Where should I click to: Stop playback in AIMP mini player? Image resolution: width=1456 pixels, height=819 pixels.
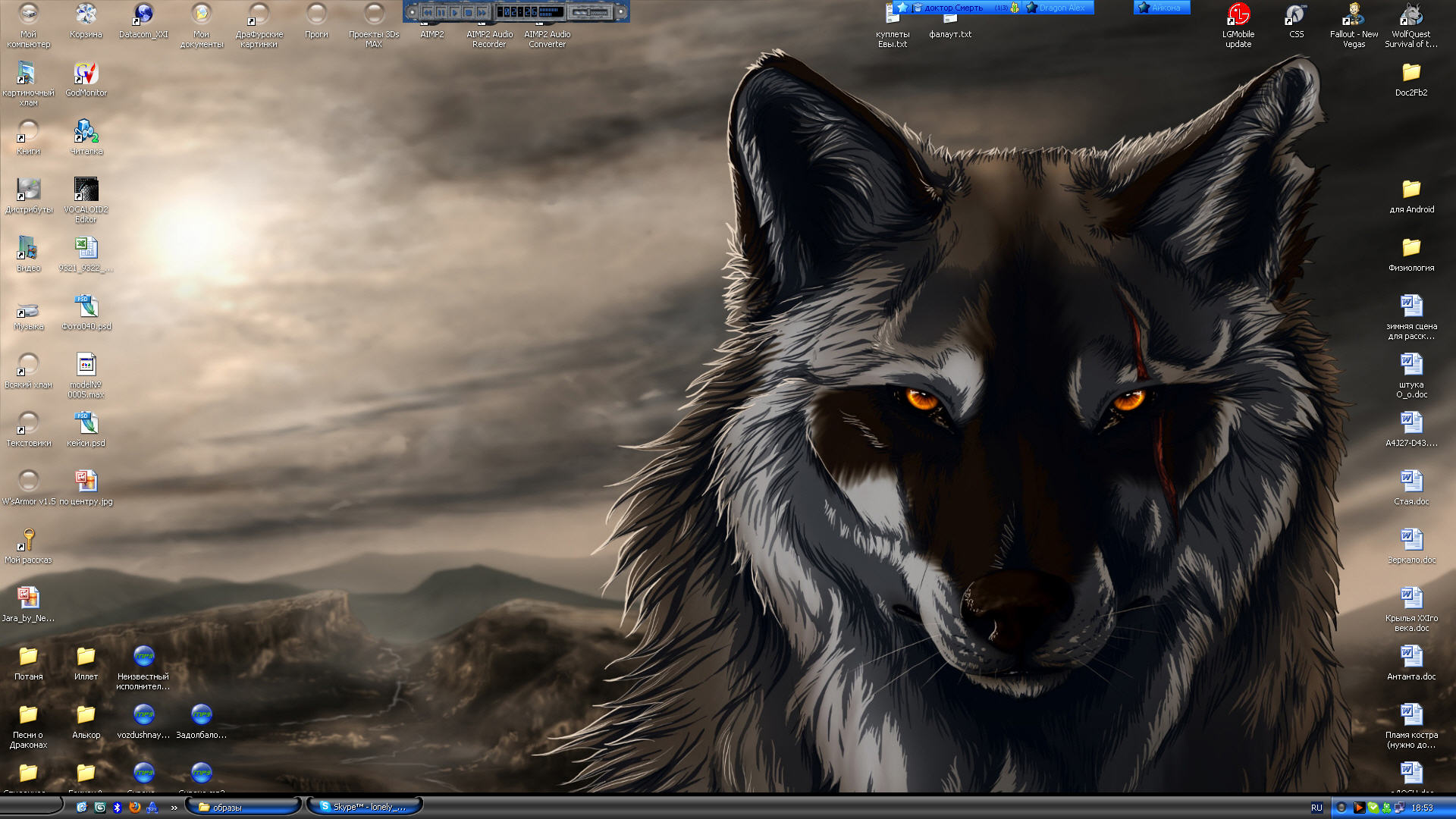(469, 12)
